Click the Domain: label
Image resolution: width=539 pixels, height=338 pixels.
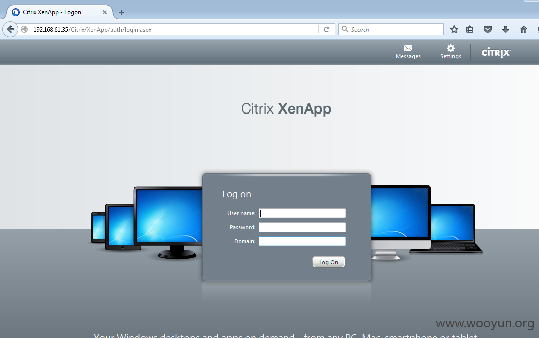click(x=245, y=241)
